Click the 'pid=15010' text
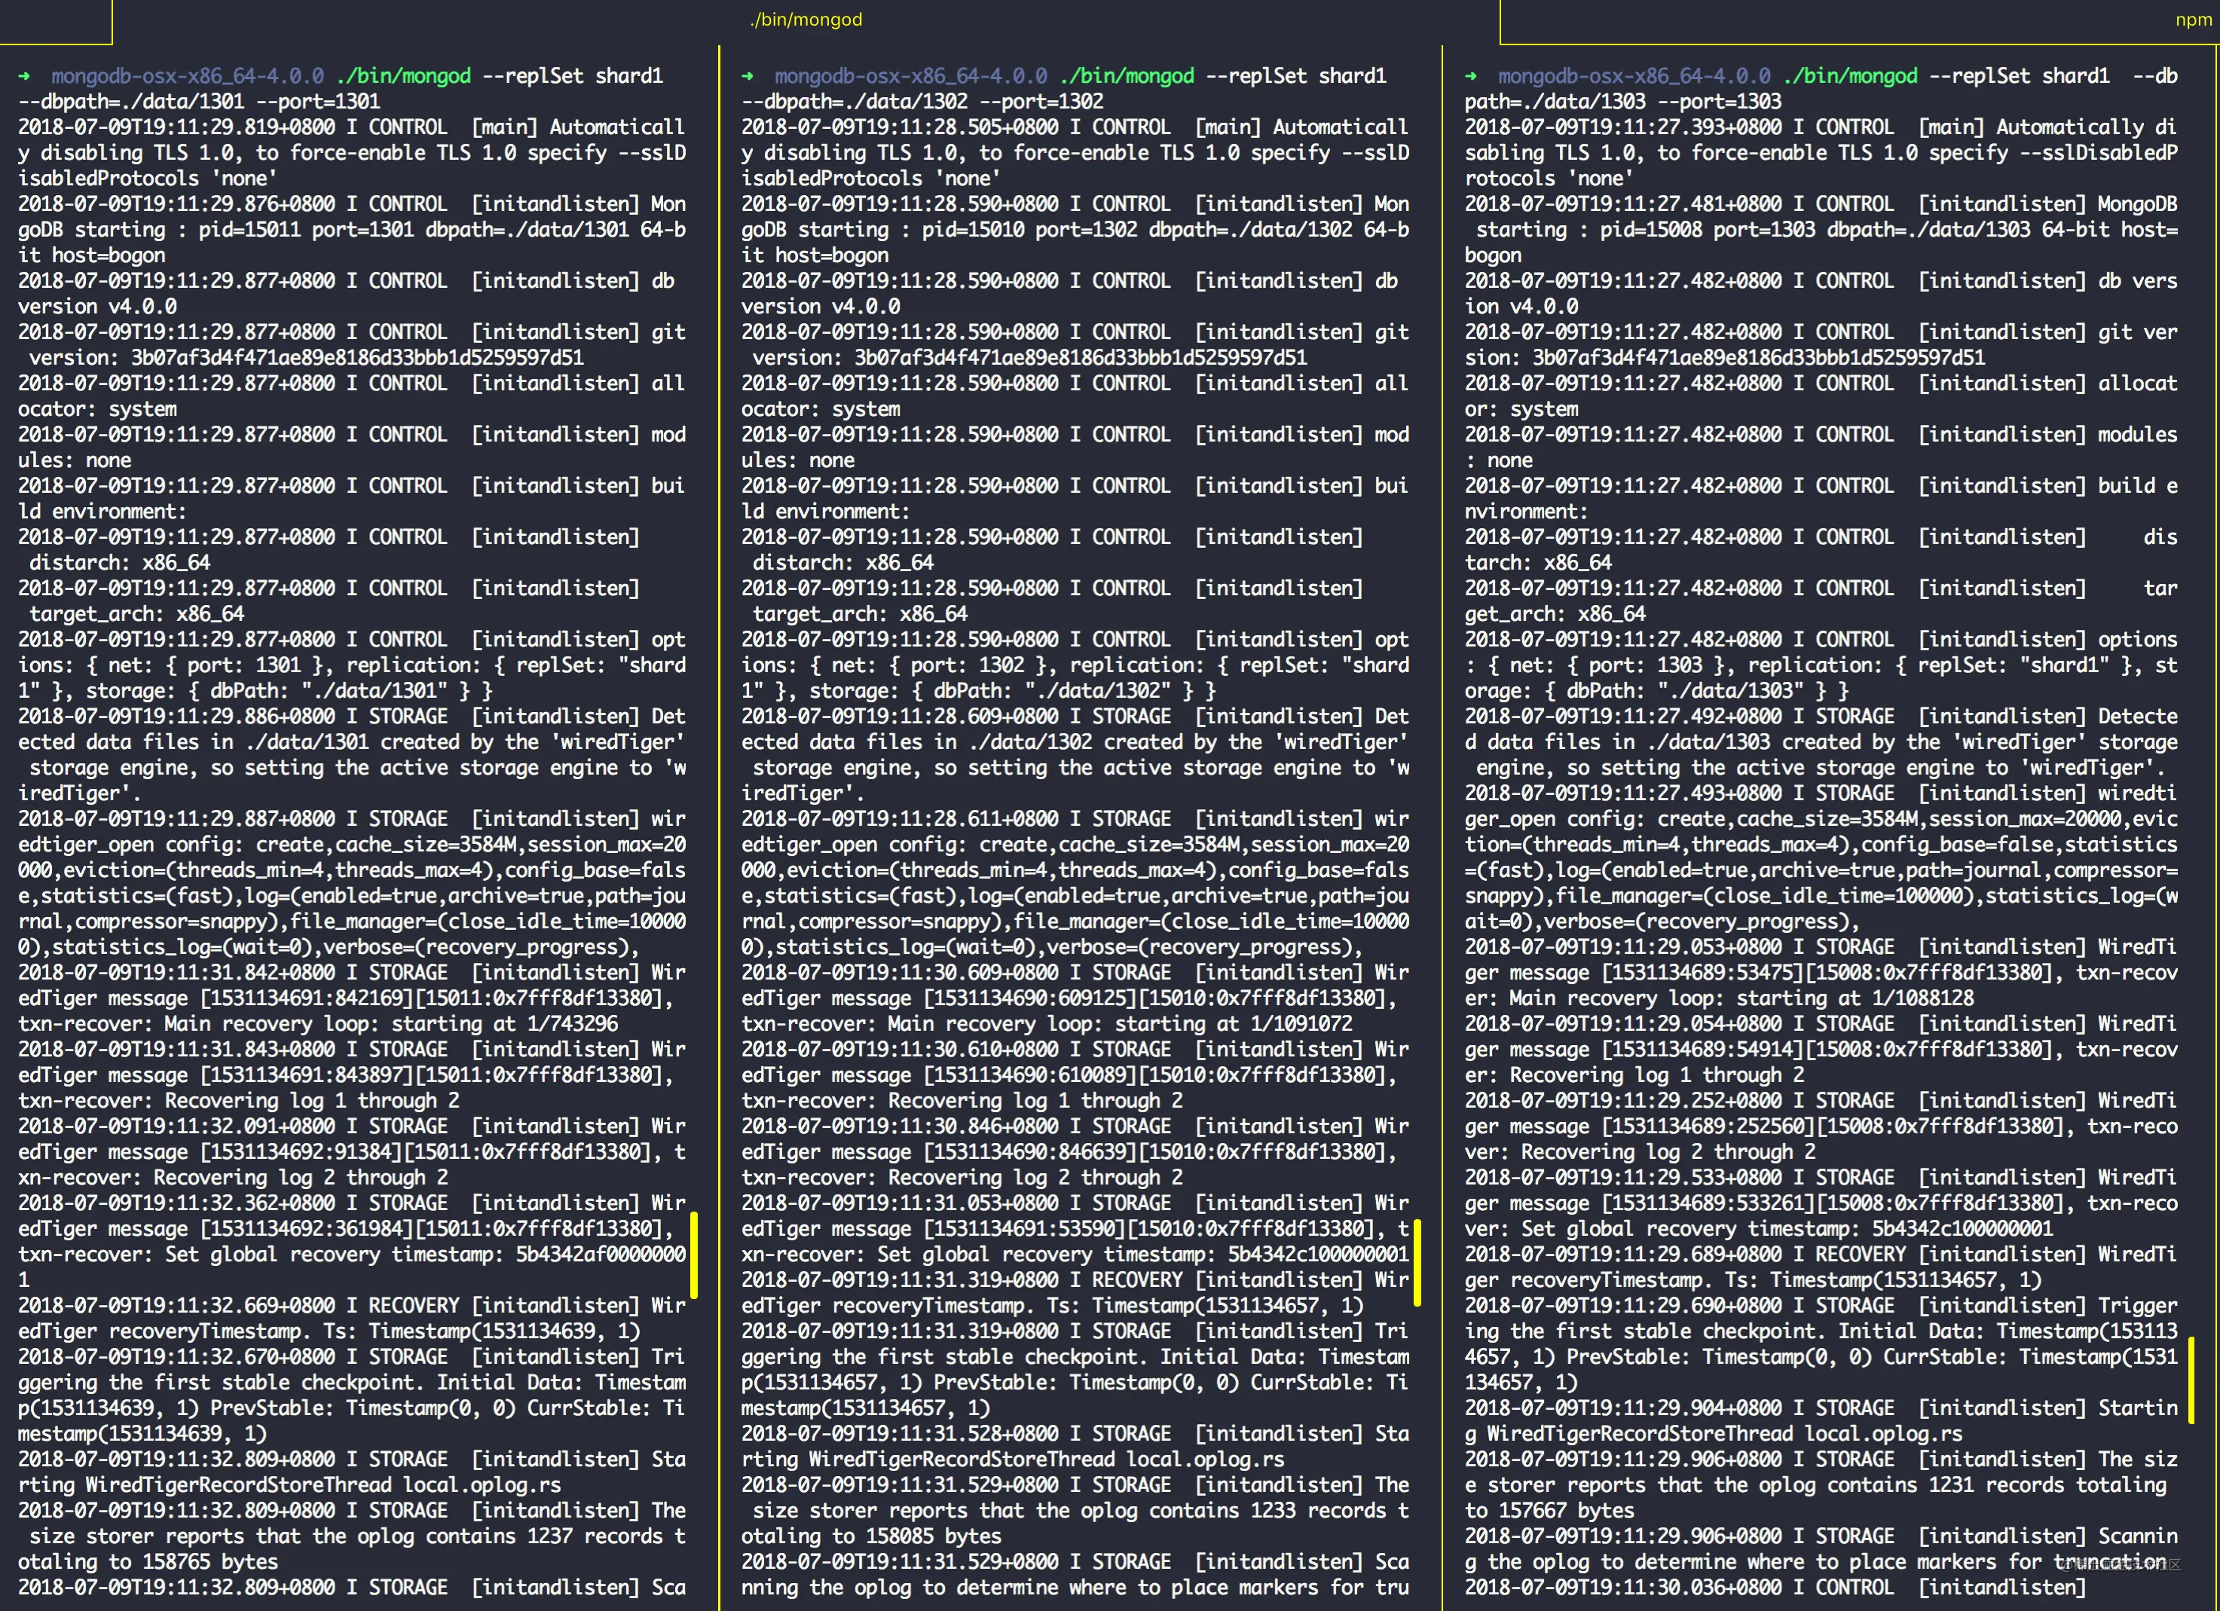The height and width of the screenshot is (1611, 2220). pos(973,230)
